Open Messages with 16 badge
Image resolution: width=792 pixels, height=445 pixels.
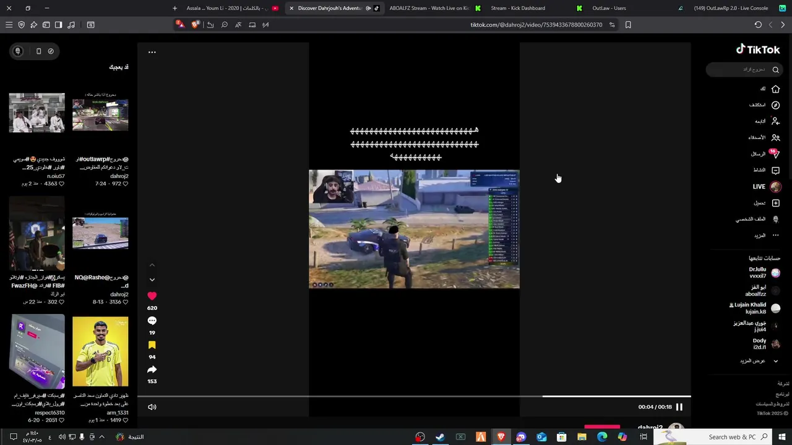pyautogui.click(x=765, y=153)
